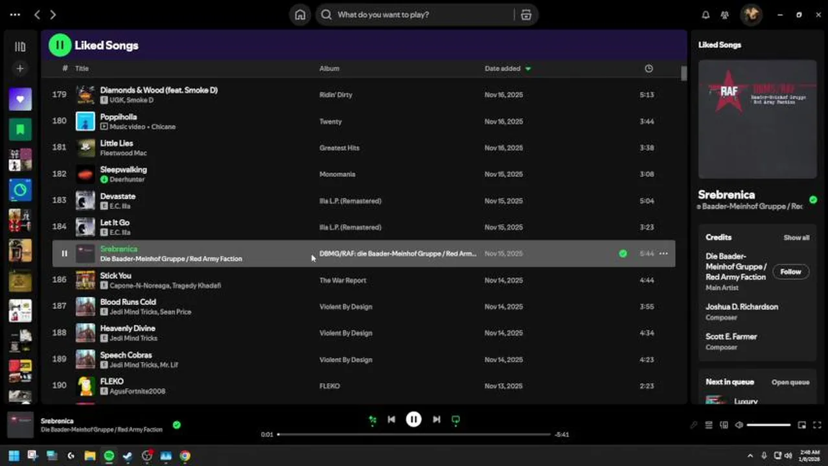Open the 'Twenty' album link

pos(330,122)
